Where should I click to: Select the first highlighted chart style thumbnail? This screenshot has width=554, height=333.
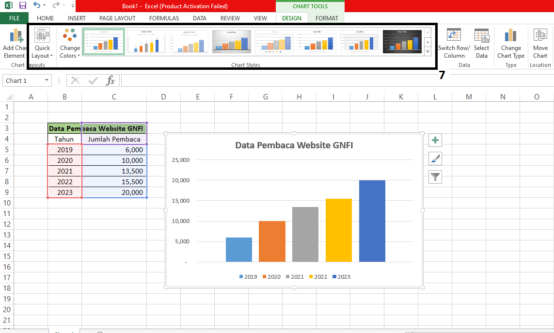104,42
